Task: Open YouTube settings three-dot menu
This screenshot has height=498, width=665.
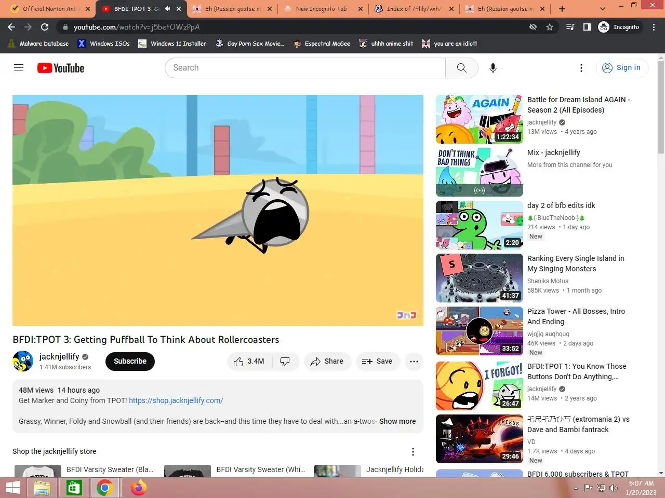Action: (581, 68)
